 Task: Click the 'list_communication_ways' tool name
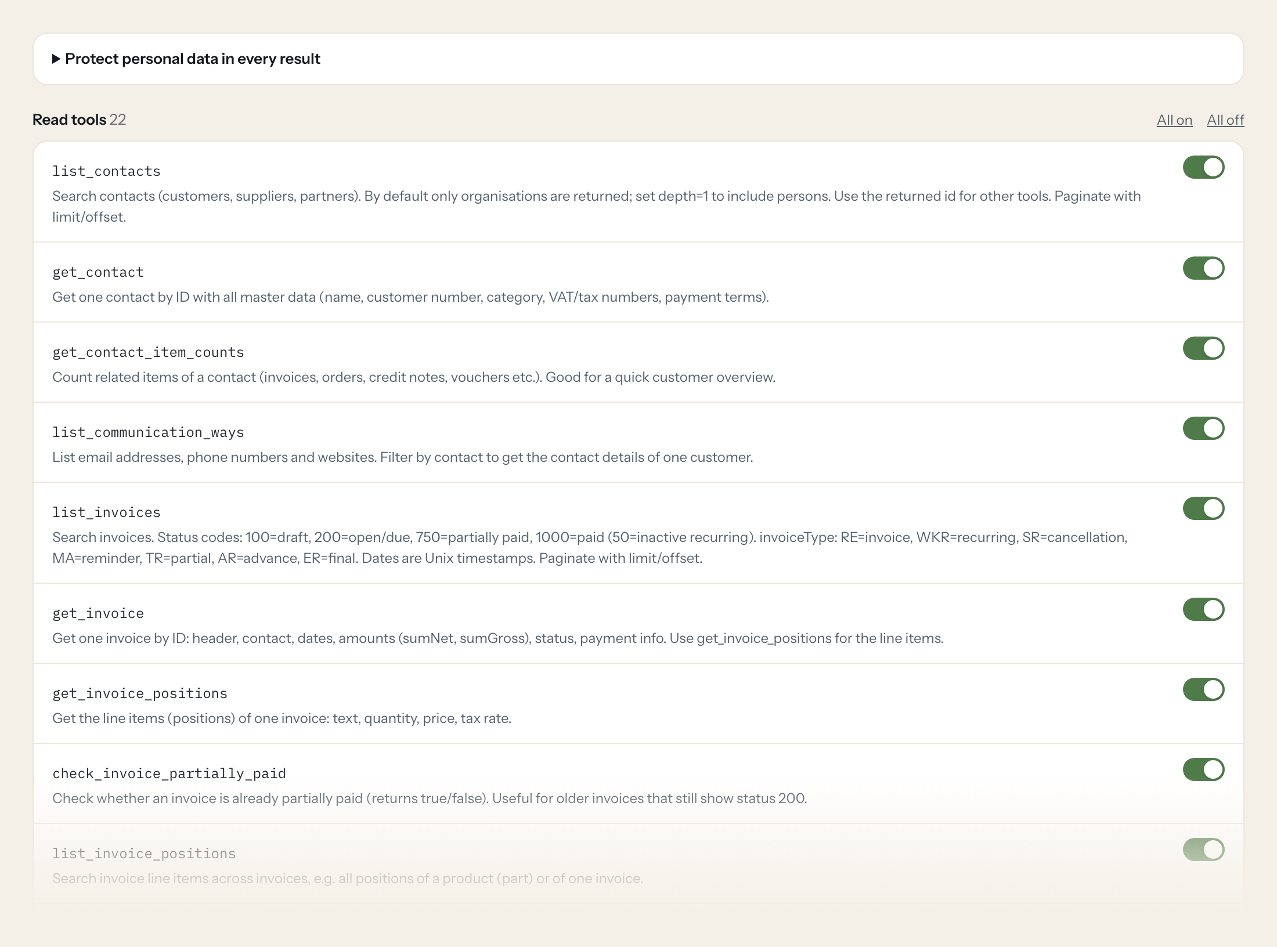pos(148,432)
